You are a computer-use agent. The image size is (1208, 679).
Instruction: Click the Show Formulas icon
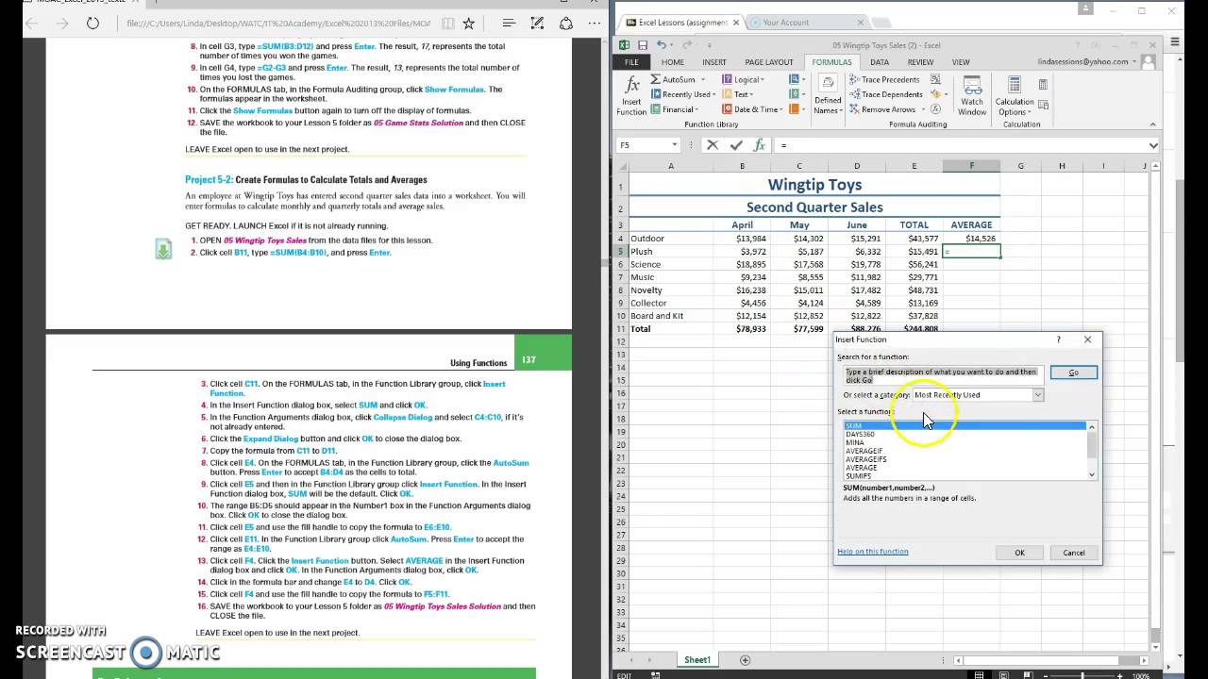(935, 79)
